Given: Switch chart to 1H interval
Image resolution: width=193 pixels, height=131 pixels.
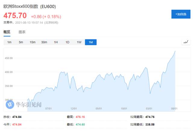Looking at the screenshot, I should [56, 42].
